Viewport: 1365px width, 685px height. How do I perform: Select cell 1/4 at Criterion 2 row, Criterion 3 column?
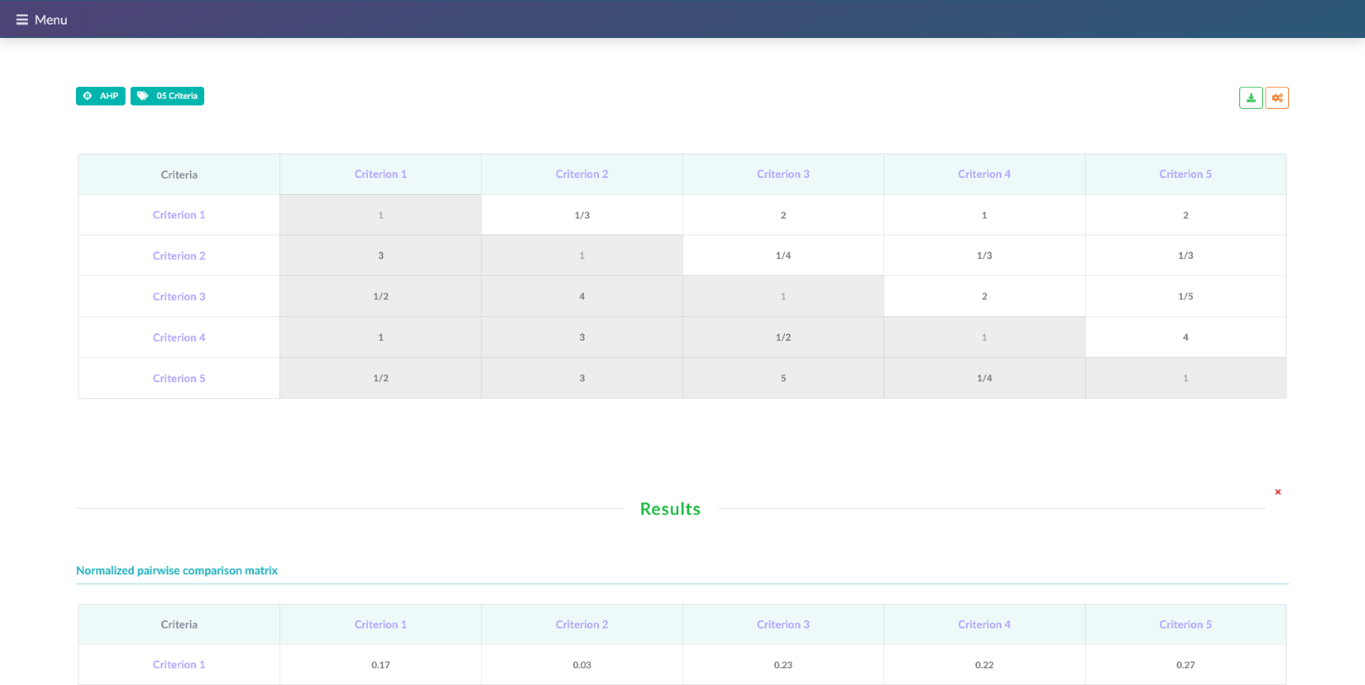tap(783, 256)
